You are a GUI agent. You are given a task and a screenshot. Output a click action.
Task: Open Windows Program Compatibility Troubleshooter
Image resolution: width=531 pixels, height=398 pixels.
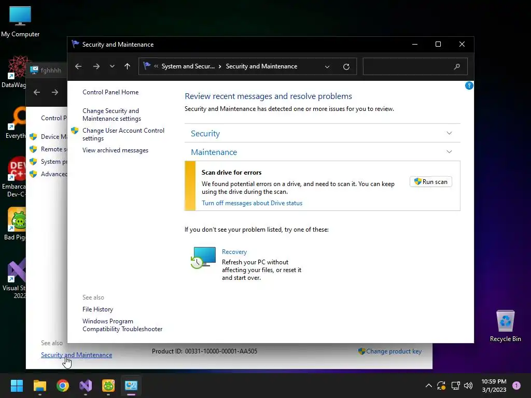tap(122, 325)
